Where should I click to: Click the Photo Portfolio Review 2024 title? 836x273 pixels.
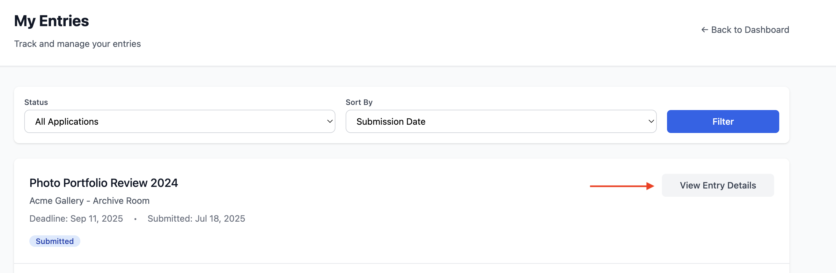click(x=104, y=183)
